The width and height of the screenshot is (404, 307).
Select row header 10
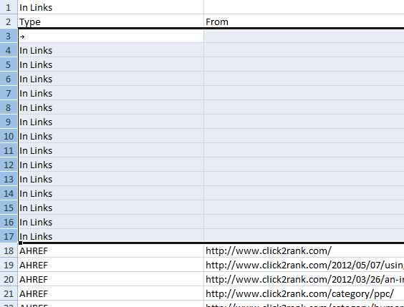[9, 136]
